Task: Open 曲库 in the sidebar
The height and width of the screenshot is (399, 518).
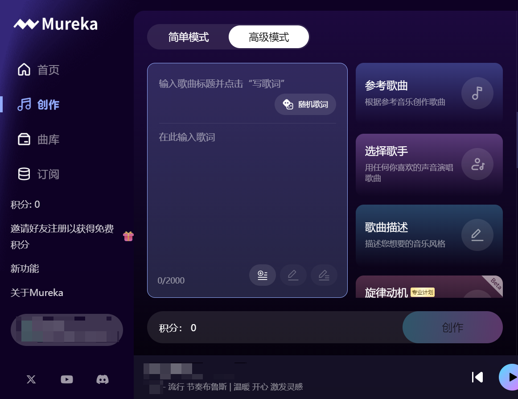Action: pyautogui.click(x=38, y=140)
